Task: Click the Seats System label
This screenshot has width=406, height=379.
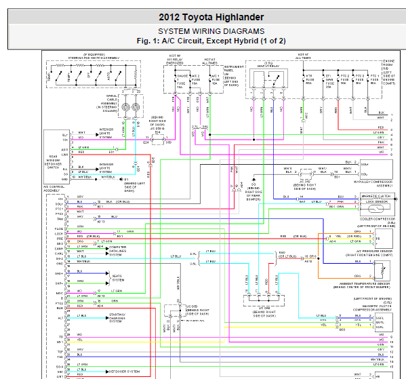Action: (118, 278)
